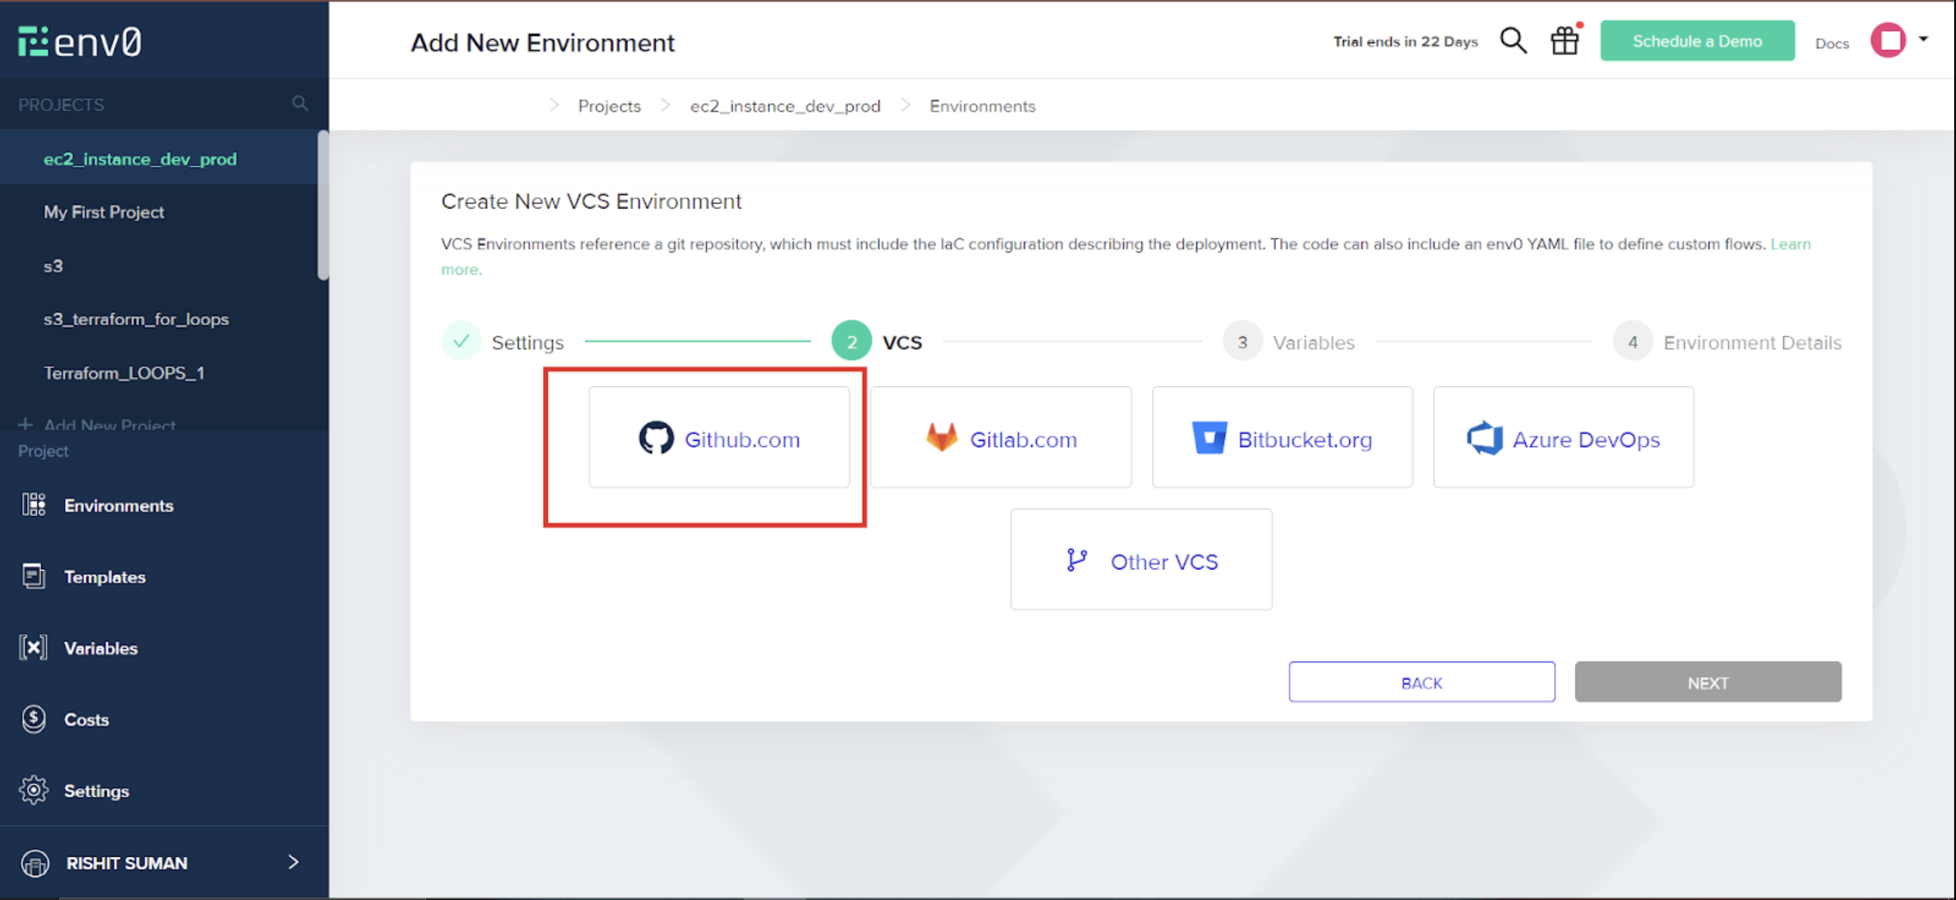This screenshot has height=900, width=1956.
Task: Click the Other VCS branch icon
Action: coord(1077,560)
